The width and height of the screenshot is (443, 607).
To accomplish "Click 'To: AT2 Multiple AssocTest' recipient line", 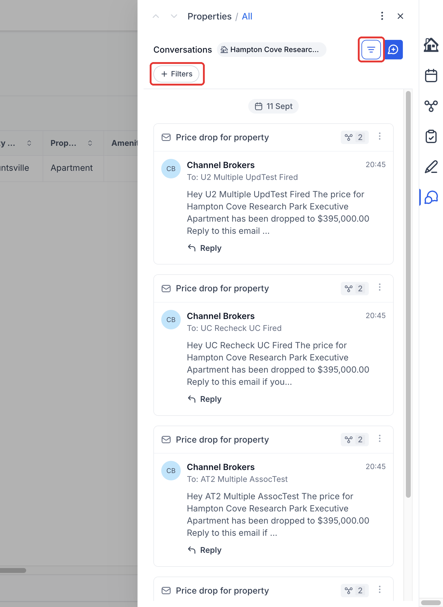I will pyautogui.click(x=237, y=479).
